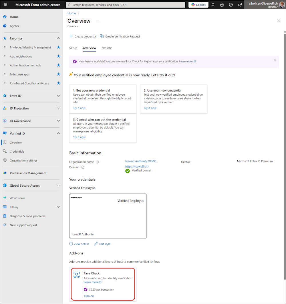Open What's new

[17, 198]
